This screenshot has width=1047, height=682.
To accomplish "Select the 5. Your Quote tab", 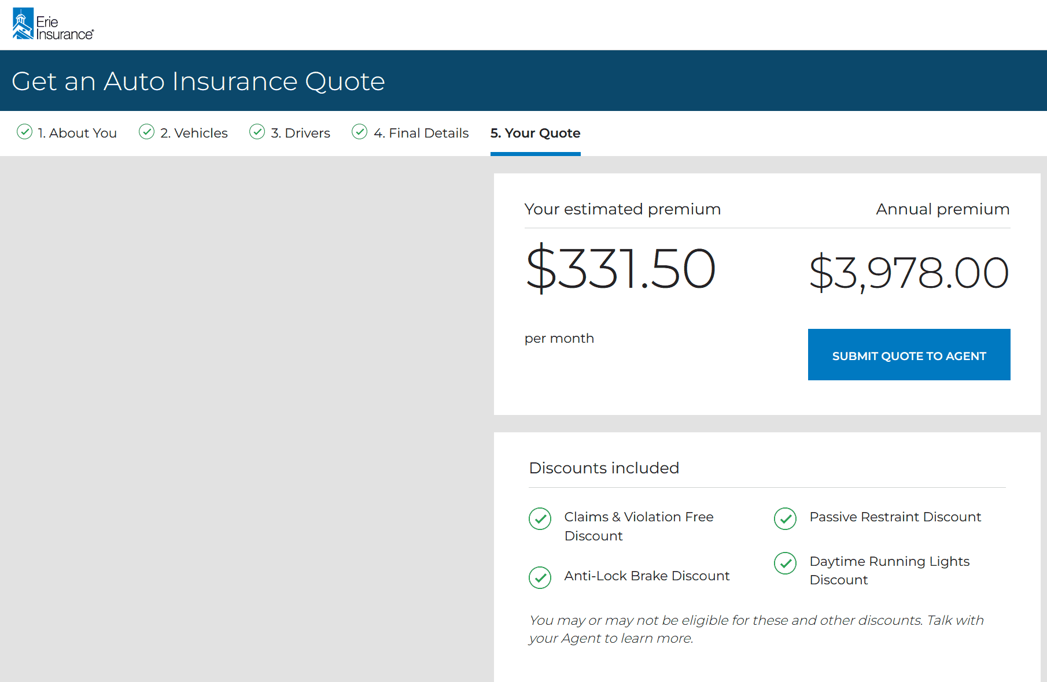I will pyautogui.click(x=536, y=133).
